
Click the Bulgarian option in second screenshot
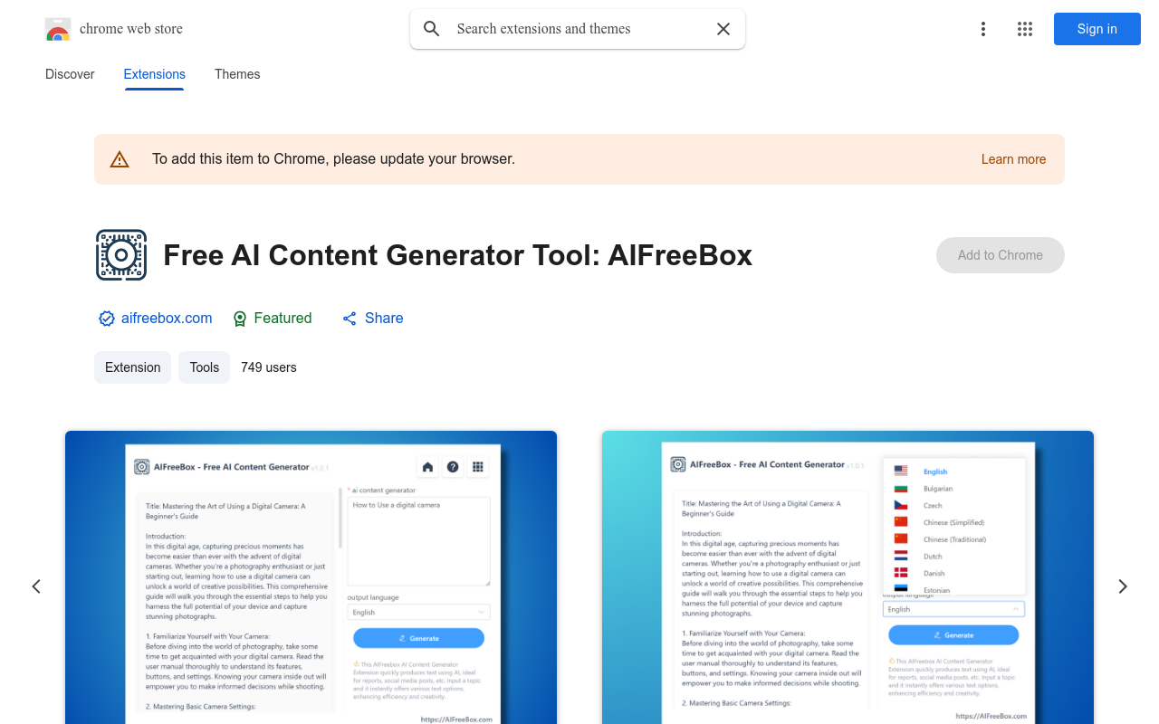tap(938, 489)
